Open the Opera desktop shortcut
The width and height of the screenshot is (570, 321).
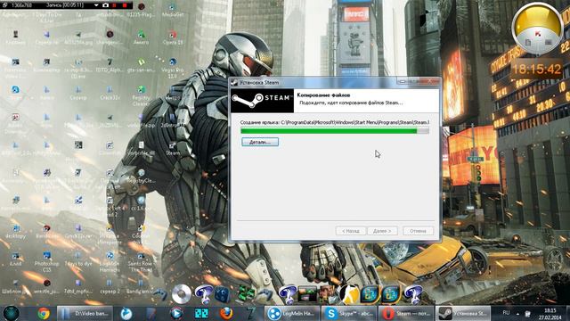[x=173, y=37]
